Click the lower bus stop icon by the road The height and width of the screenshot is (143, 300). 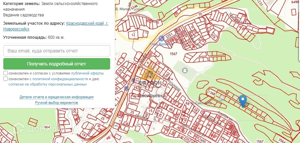[x=126, y=89]
